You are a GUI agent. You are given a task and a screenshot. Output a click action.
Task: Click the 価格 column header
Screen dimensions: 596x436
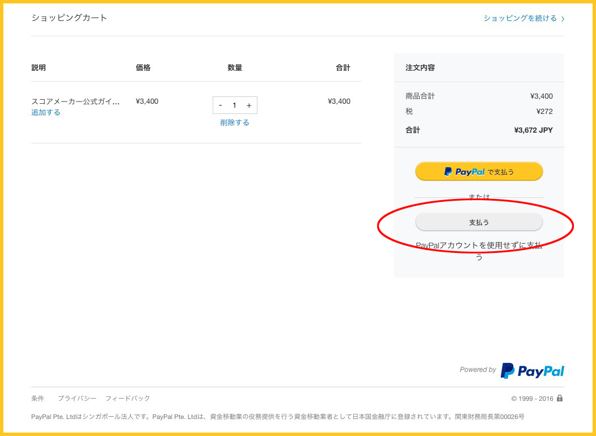point(143,67)
